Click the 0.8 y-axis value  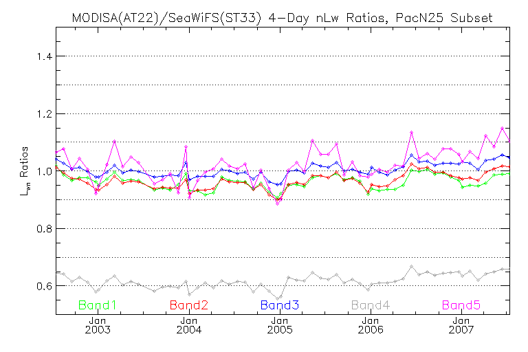[x=44, y=229]
